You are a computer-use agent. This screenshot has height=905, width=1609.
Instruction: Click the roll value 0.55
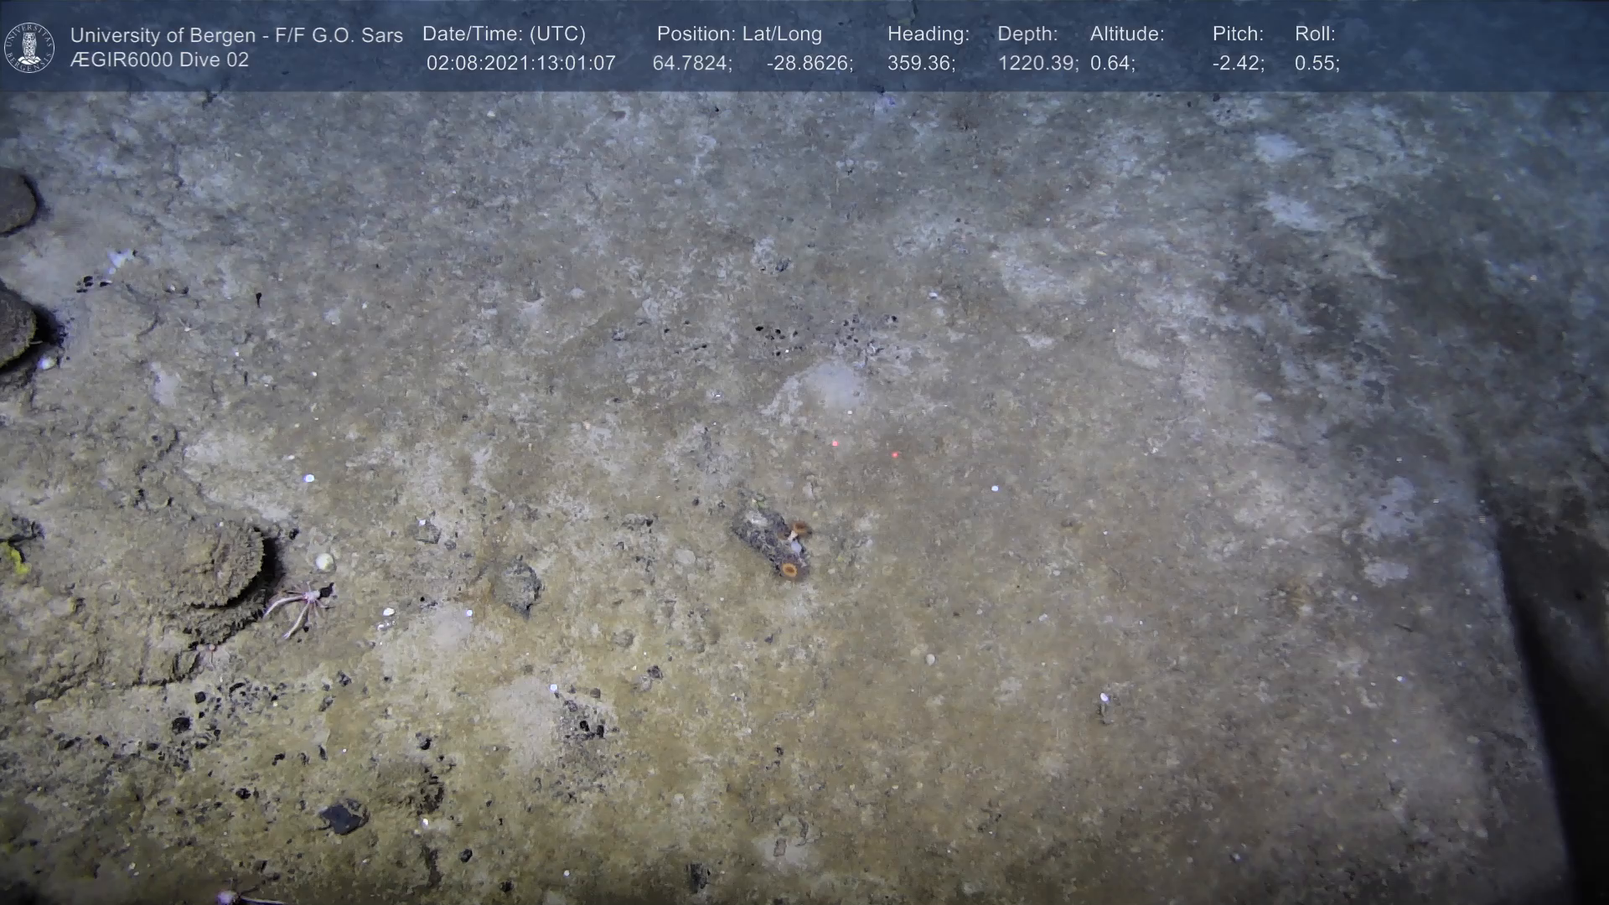coord(1317,64)
